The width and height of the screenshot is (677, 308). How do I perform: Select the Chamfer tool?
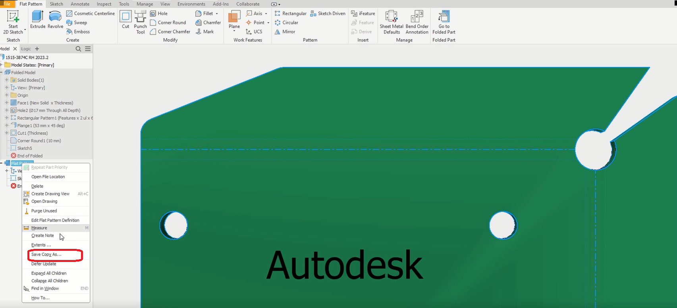[208, 23]
